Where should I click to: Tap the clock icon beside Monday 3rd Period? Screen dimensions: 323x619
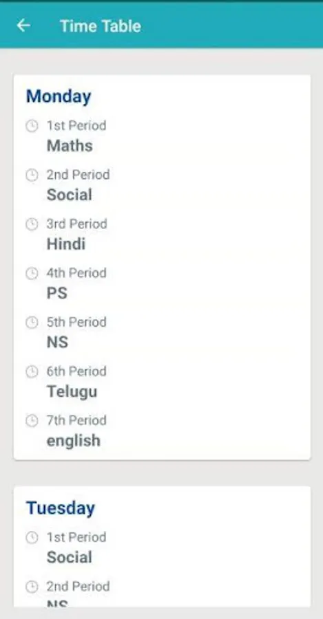pos(32,224)
